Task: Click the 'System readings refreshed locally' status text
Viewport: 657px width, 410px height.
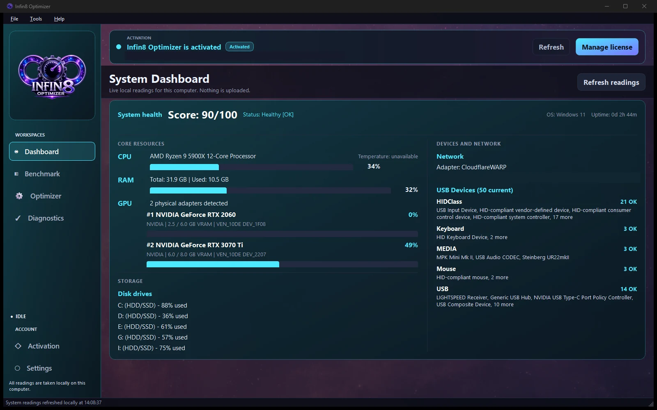Action: (53, 403)
